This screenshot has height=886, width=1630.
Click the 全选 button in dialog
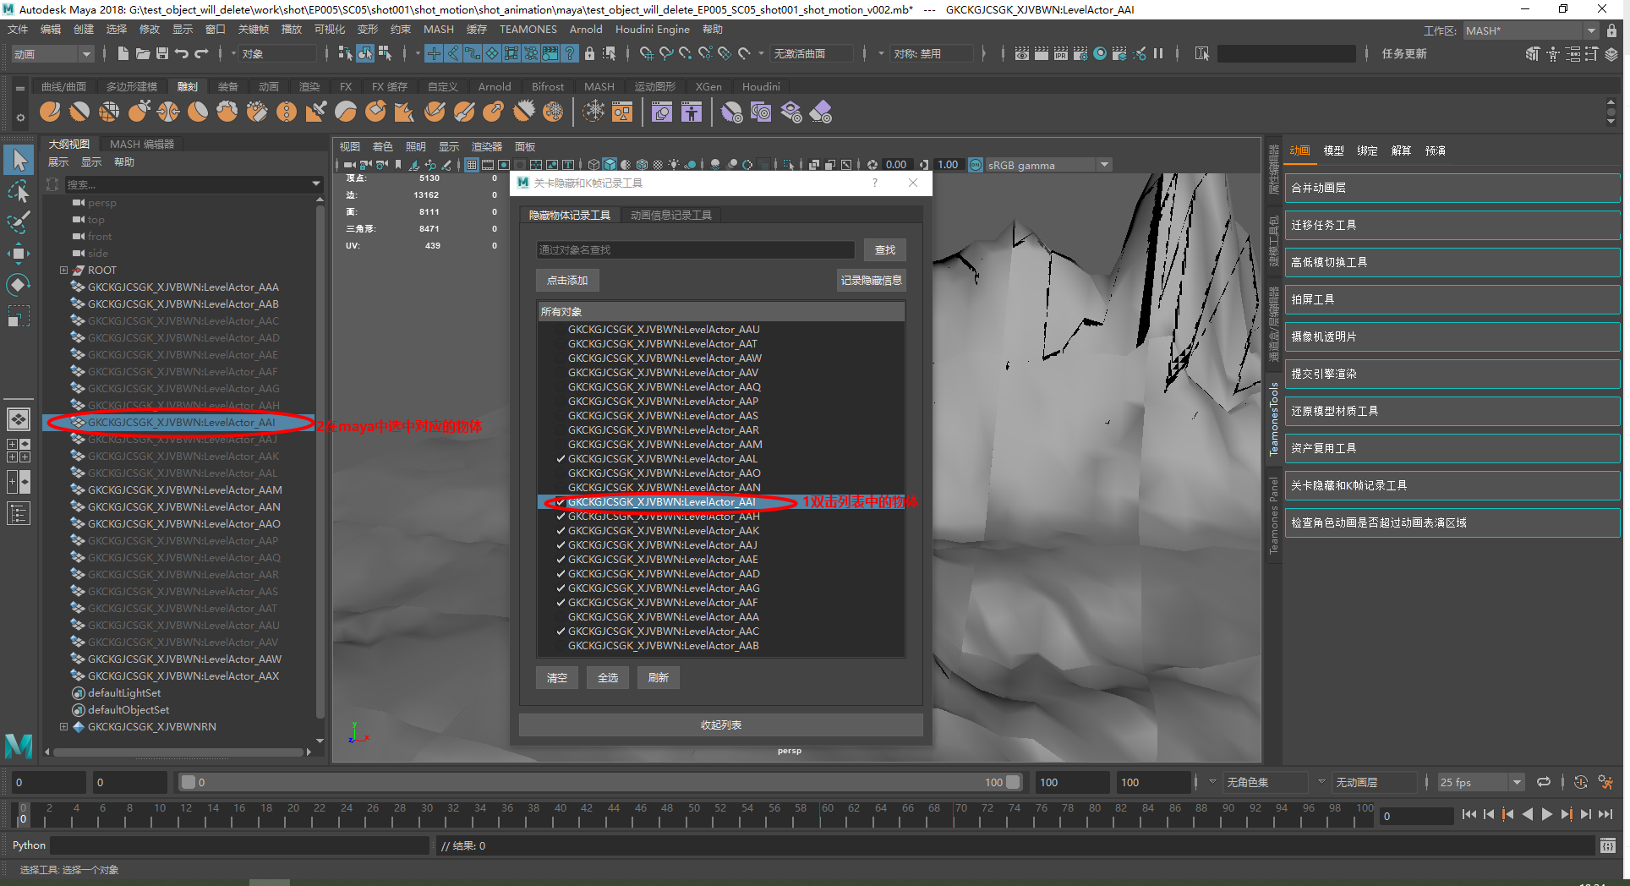(x=607, y=678)
